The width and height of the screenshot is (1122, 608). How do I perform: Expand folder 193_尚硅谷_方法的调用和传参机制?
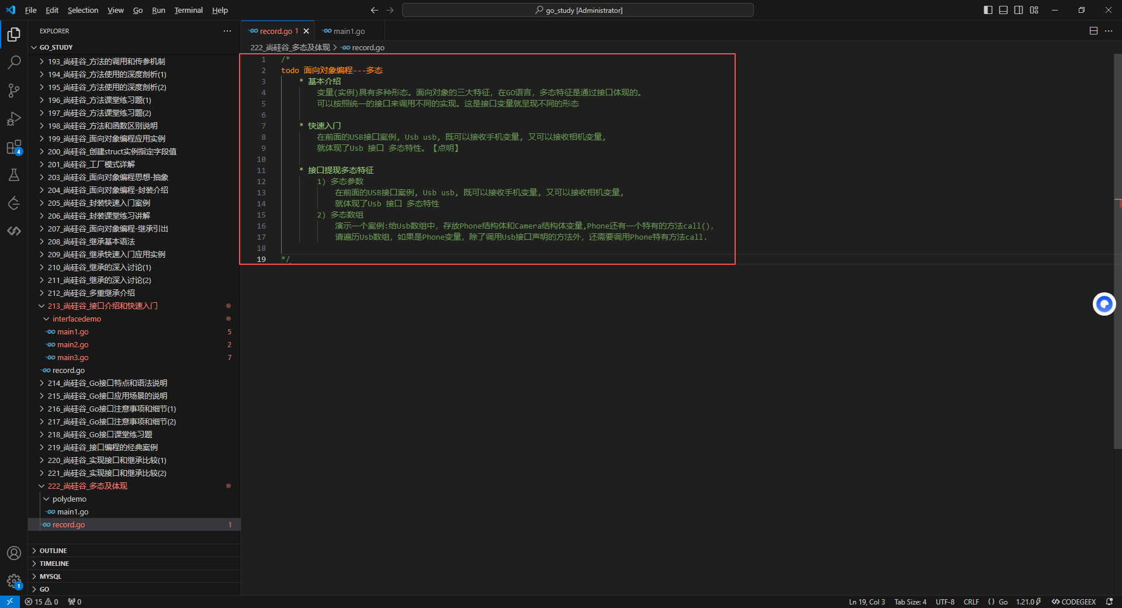tap(134, 61)
